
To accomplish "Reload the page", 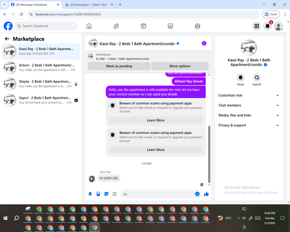I will [x=21, y=14].
